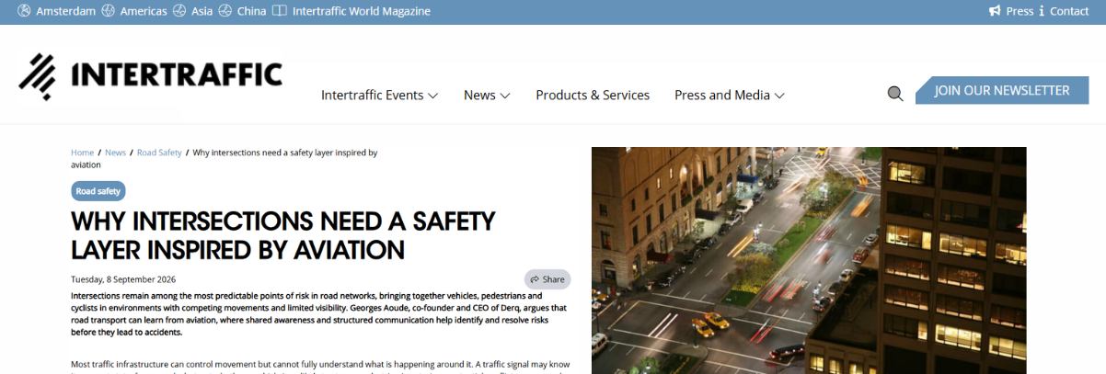
Task: Go to the Press page
Action: coord(1020,11)
